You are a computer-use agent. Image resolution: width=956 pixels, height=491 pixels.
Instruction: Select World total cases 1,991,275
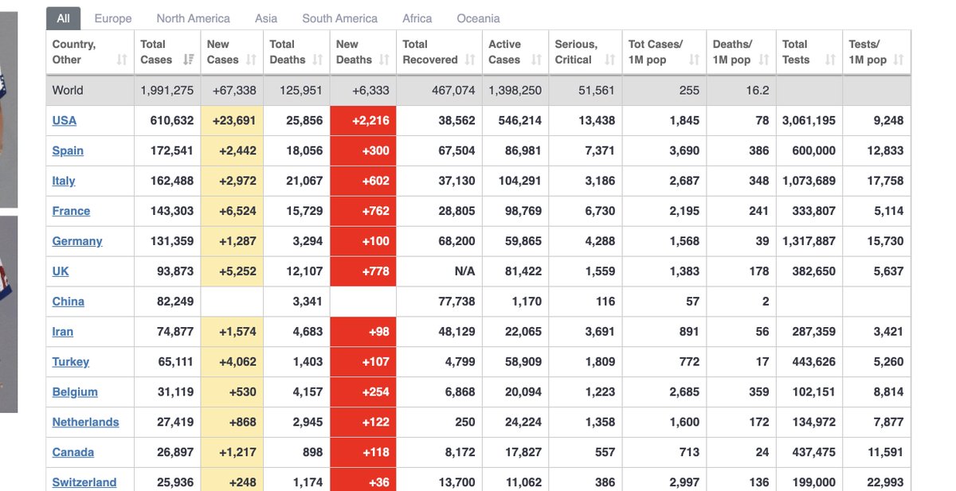(167, 91)
